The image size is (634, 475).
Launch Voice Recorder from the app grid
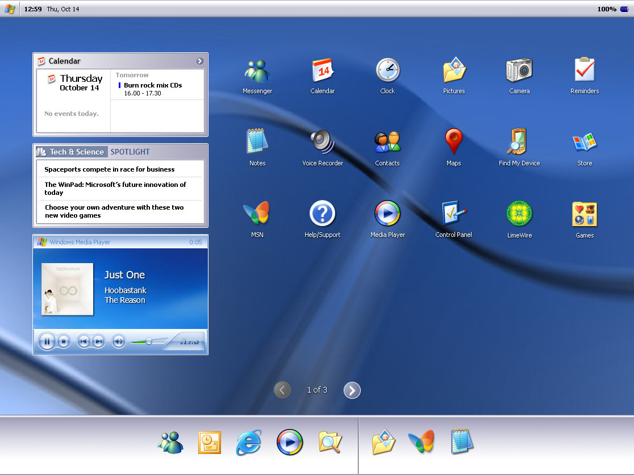[x=323, y=143]
